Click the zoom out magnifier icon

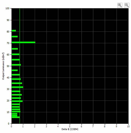[127, 5]
